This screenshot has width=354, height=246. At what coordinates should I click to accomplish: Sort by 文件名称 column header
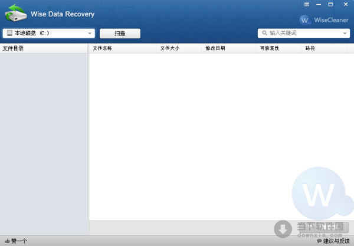(x=123, y=48)
